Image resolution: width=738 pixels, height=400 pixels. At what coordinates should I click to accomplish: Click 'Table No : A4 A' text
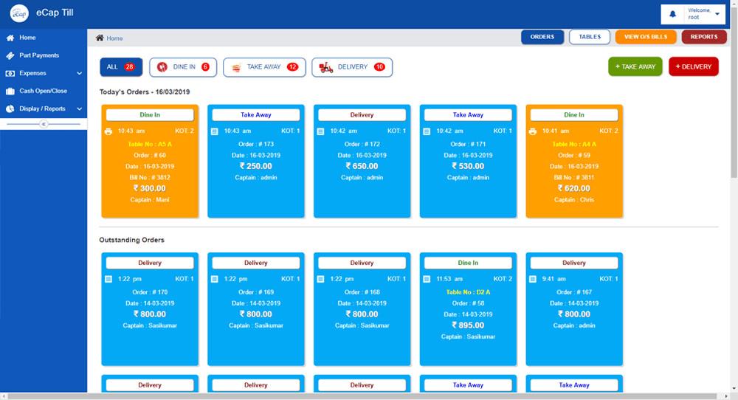point(573,145)
